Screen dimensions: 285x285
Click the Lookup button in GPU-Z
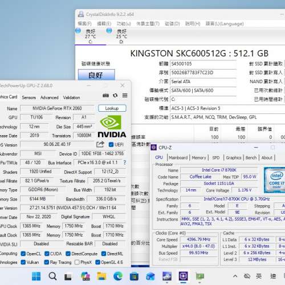point(112,108)
